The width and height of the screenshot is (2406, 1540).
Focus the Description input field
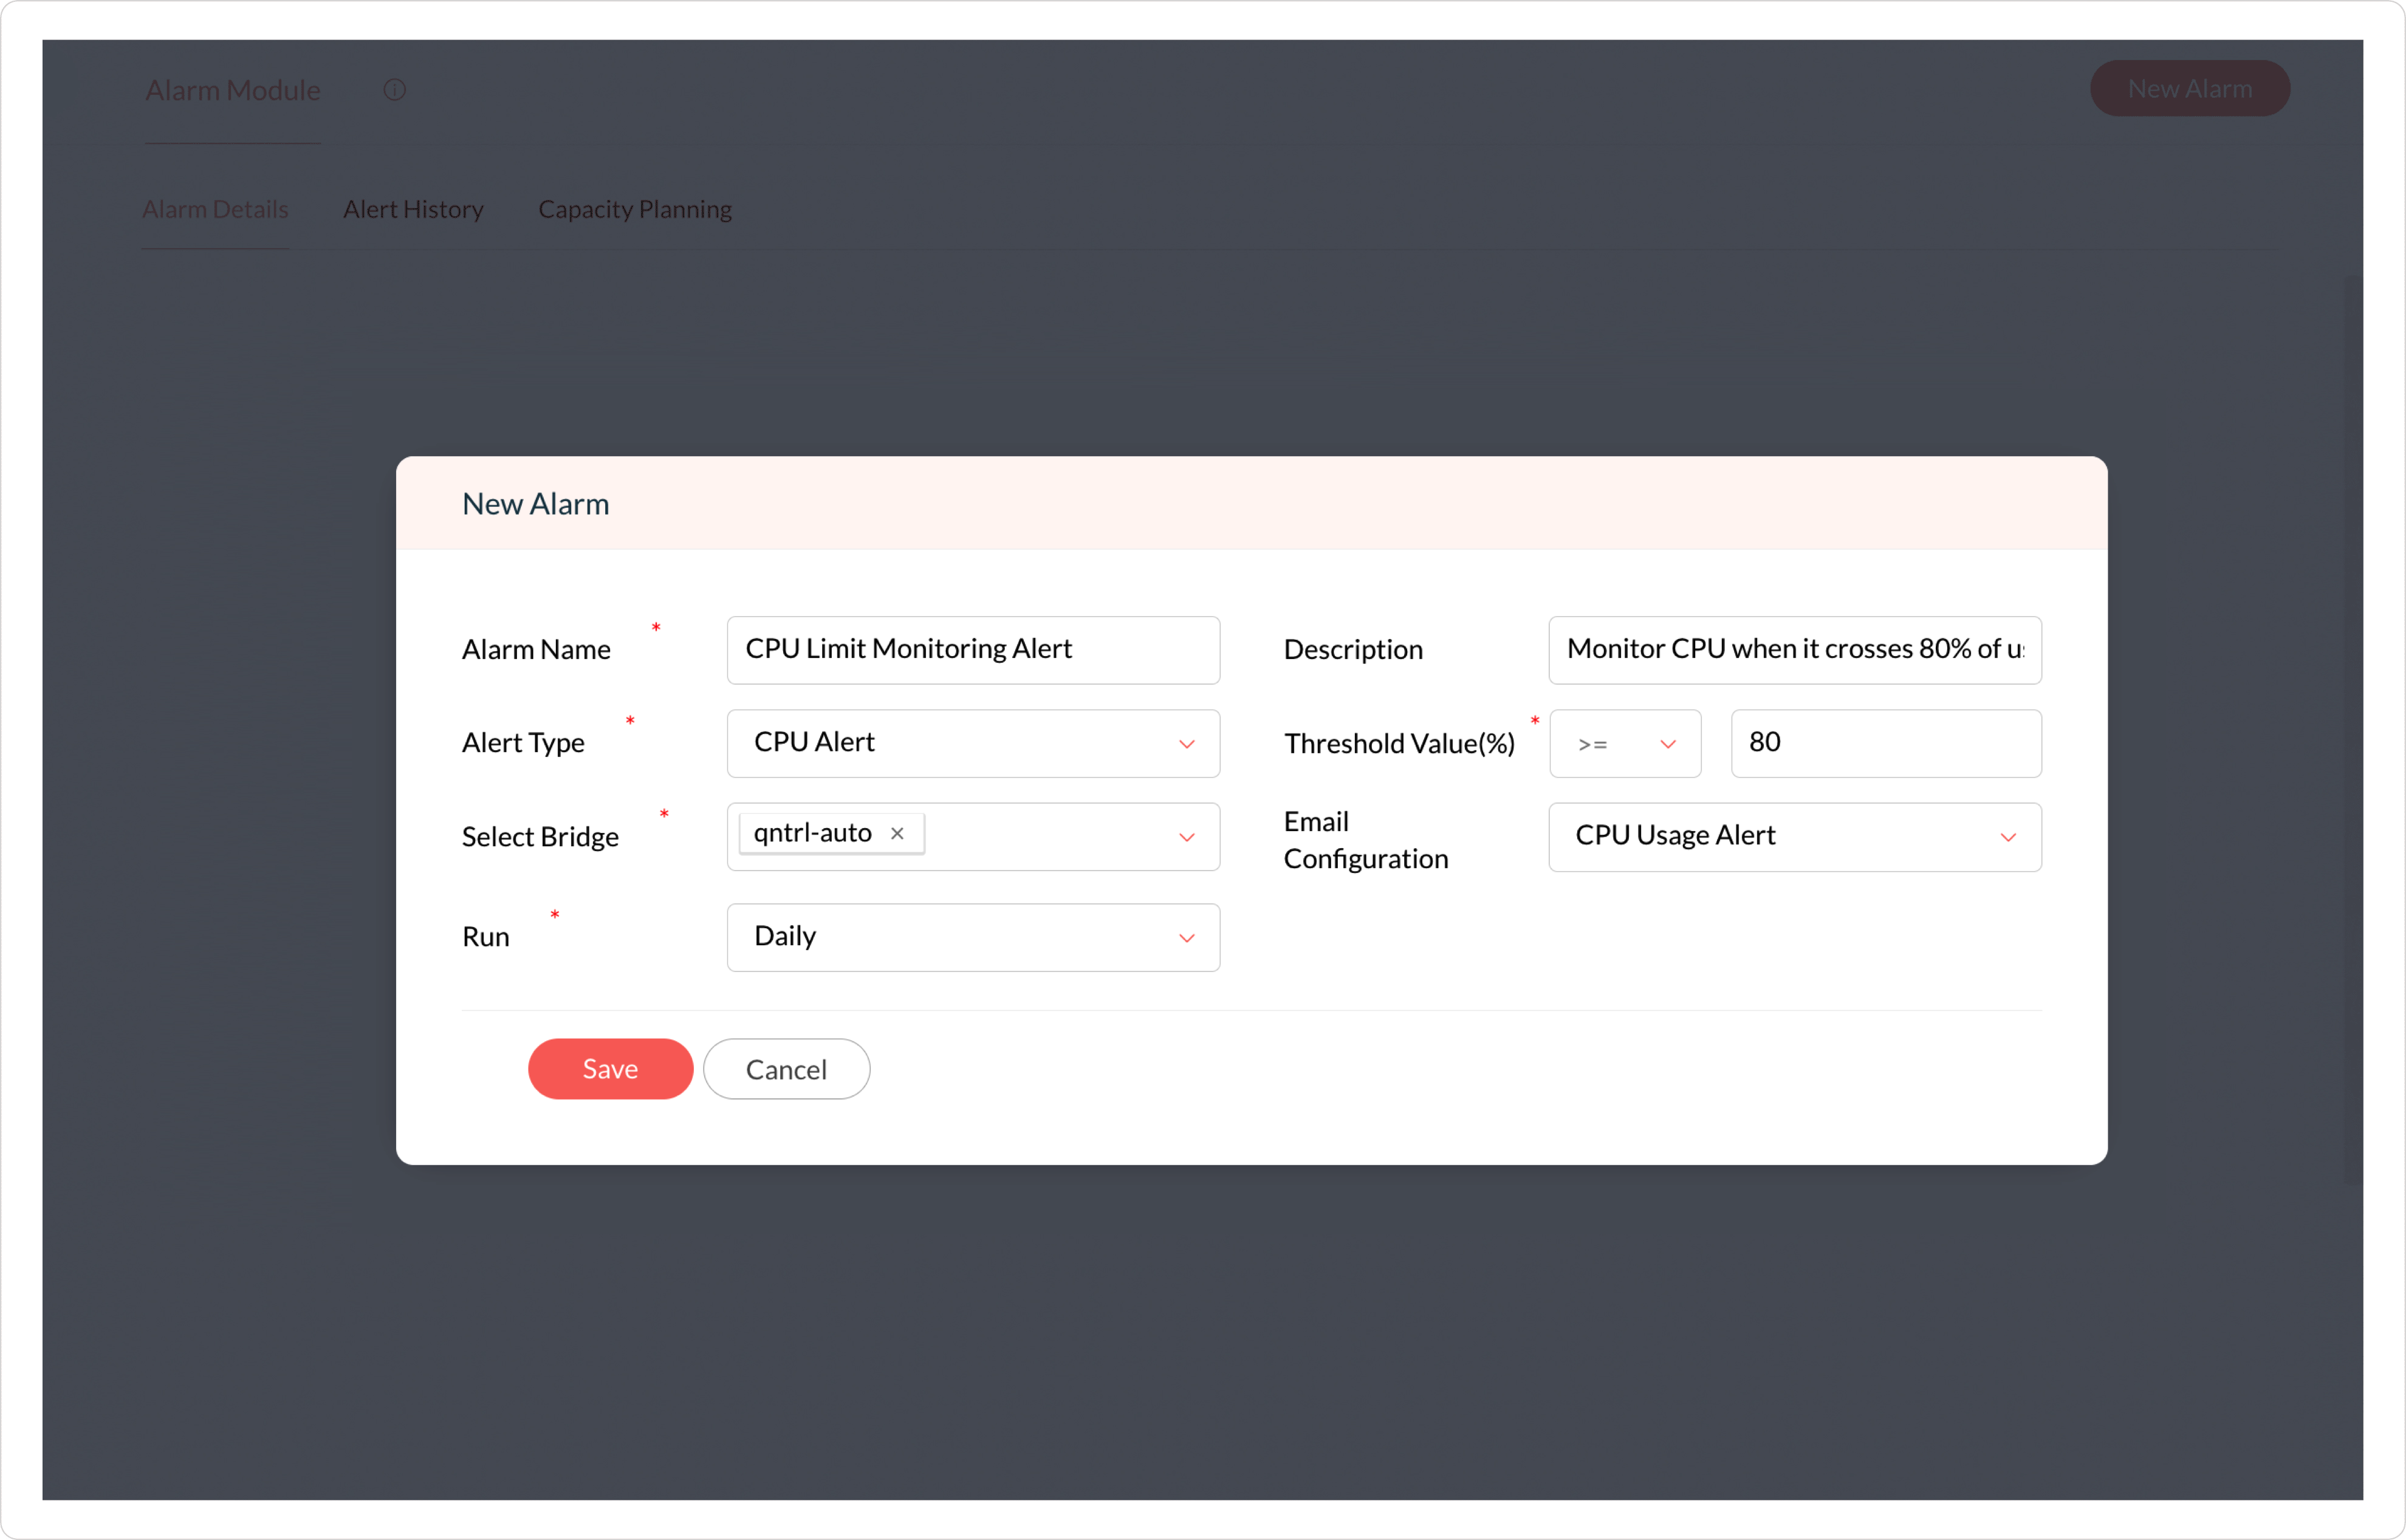[x=1794, y=649]
